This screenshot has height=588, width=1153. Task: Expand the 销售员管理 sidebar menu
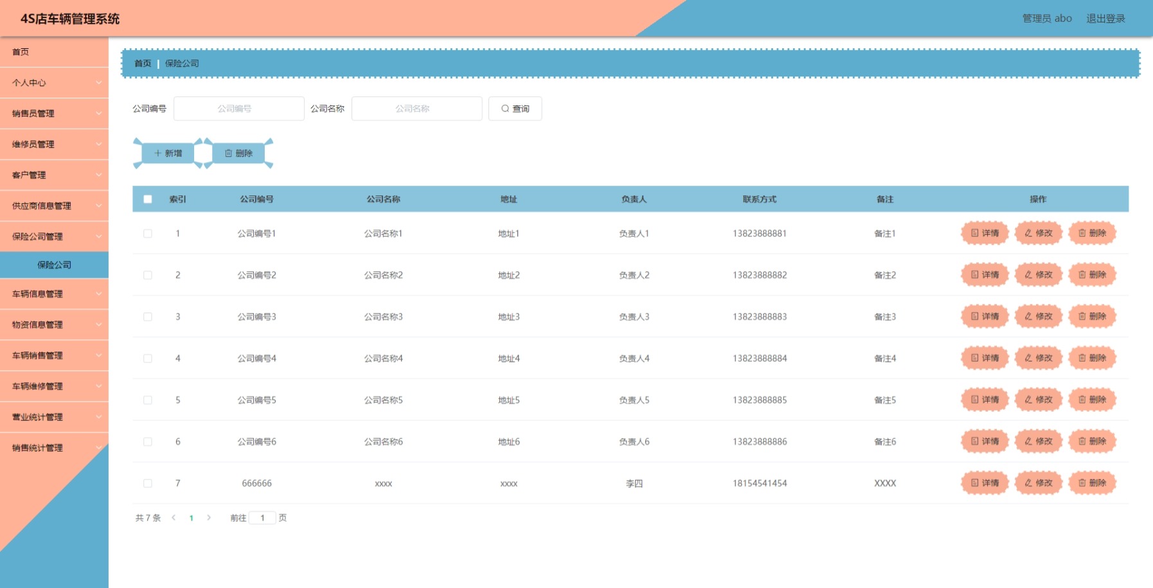point(54,114)
